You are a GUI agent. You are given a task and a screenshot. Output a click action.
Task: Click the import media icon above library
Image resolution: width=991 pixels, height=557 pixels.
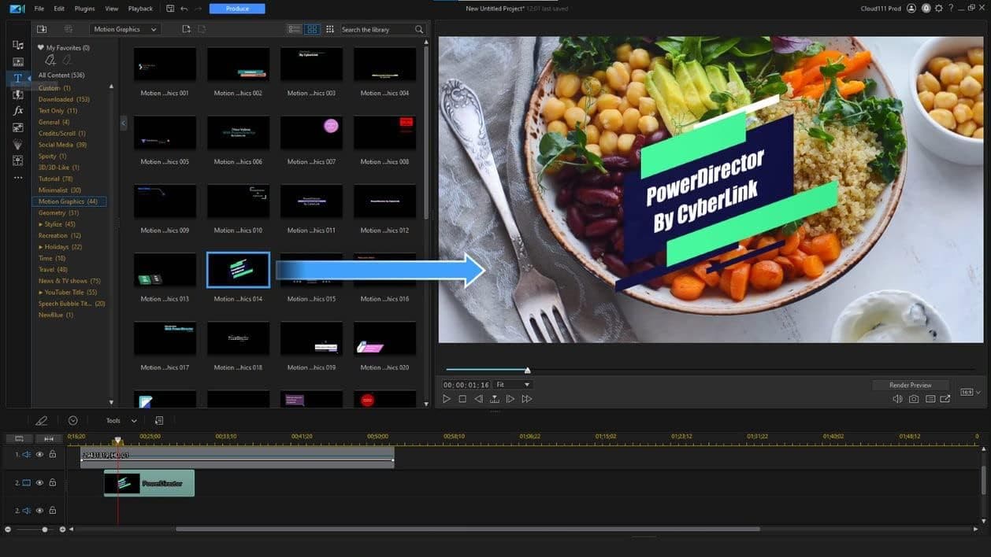point(42,29)
